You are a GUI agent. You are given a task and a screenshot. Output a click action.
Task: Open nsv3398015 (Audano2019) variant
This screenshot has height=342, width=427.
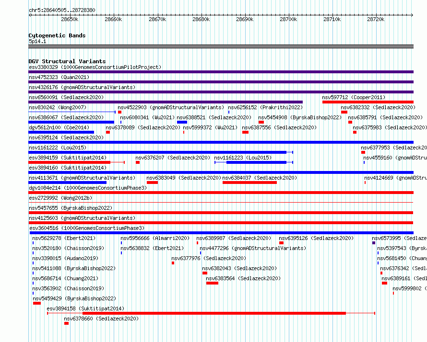tap(65, 258)
